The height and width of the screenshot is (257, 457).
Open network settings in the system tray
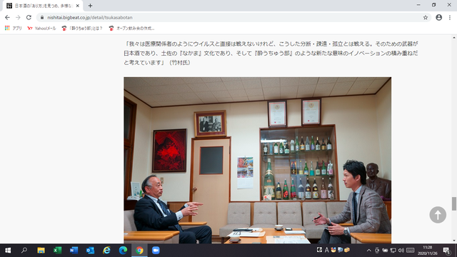[x=393, y=251]
